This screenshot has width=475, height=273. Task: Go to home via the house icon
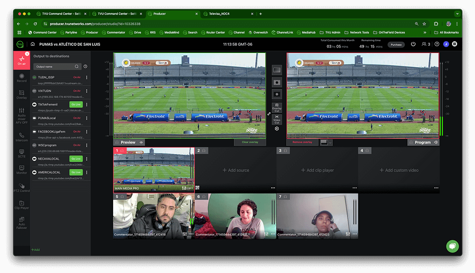click(x=33, y=44)
